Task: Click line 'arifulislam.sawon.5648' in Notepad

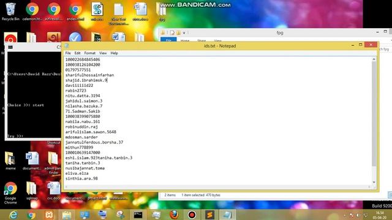Action: (x=91, y=132)
